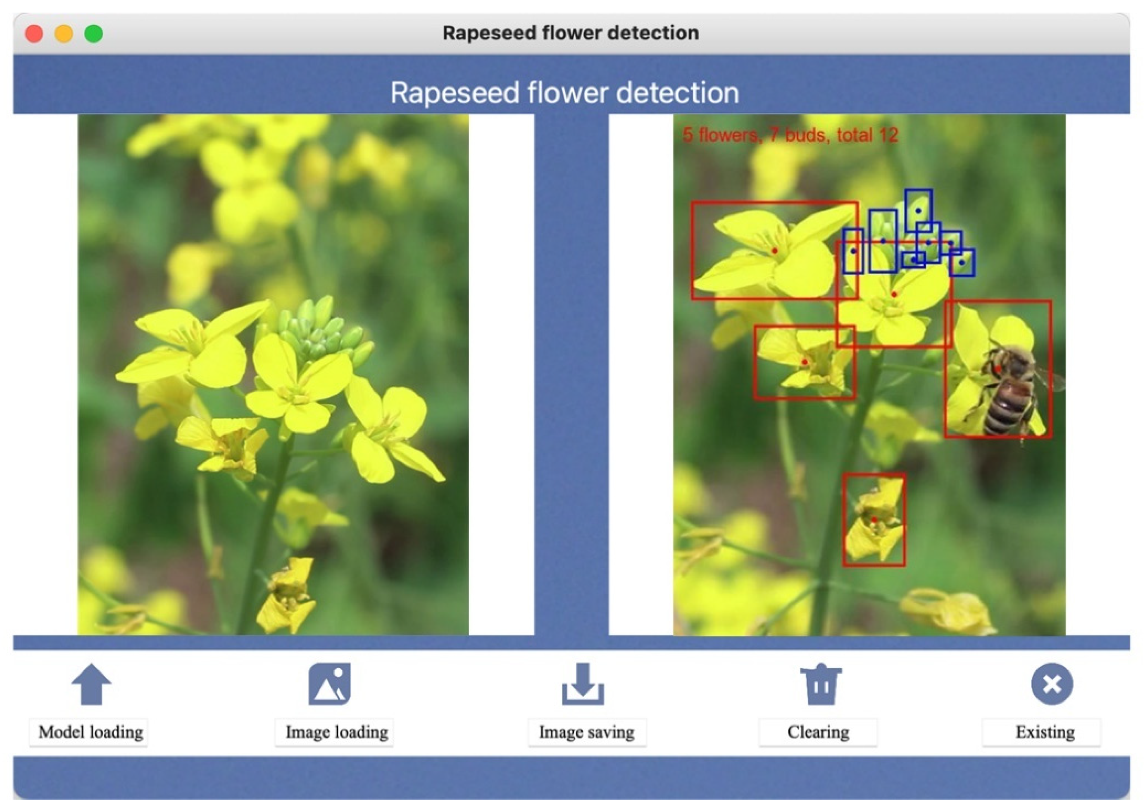Viewport: 1144px width, 811px height.
Task: Click the picture icon for image loading
Action: coord(330,684)
